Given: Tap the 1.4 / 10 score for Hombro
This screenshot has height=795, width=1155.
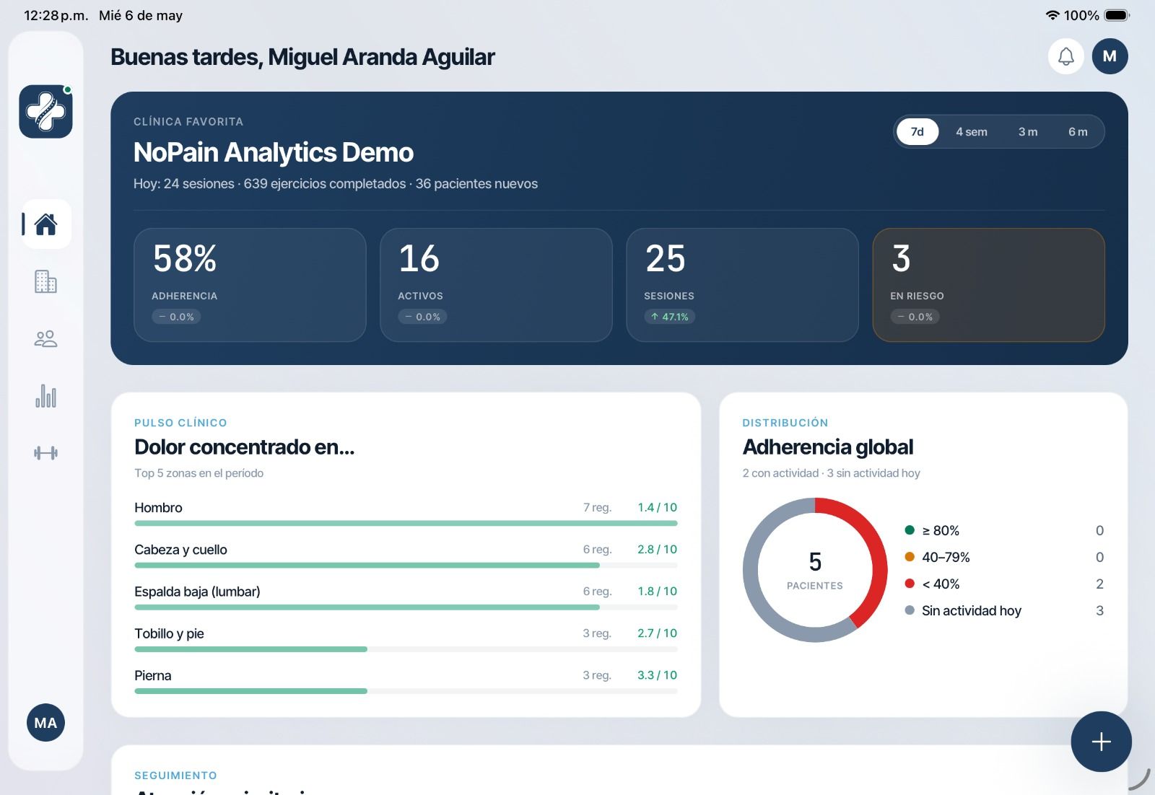Looking at the screenshot, I should click(657, 507).
